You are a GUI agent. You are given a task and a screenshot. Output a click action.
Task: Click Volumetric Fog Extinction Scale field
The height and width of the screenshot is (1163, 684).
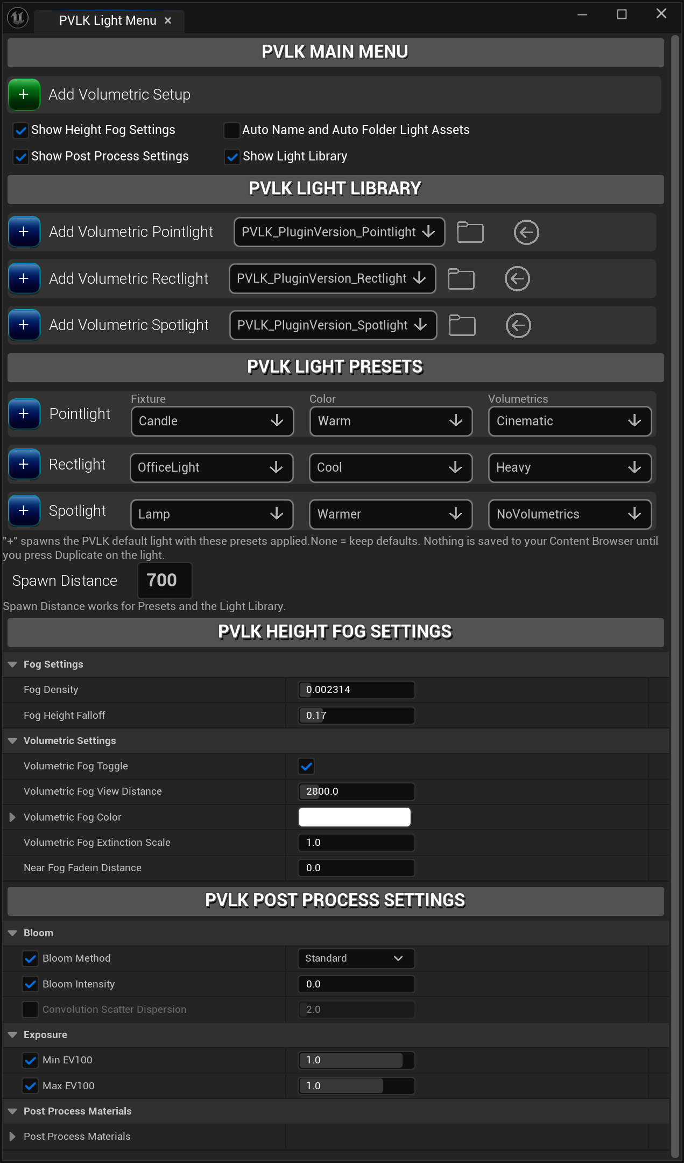tap(356, 843)
